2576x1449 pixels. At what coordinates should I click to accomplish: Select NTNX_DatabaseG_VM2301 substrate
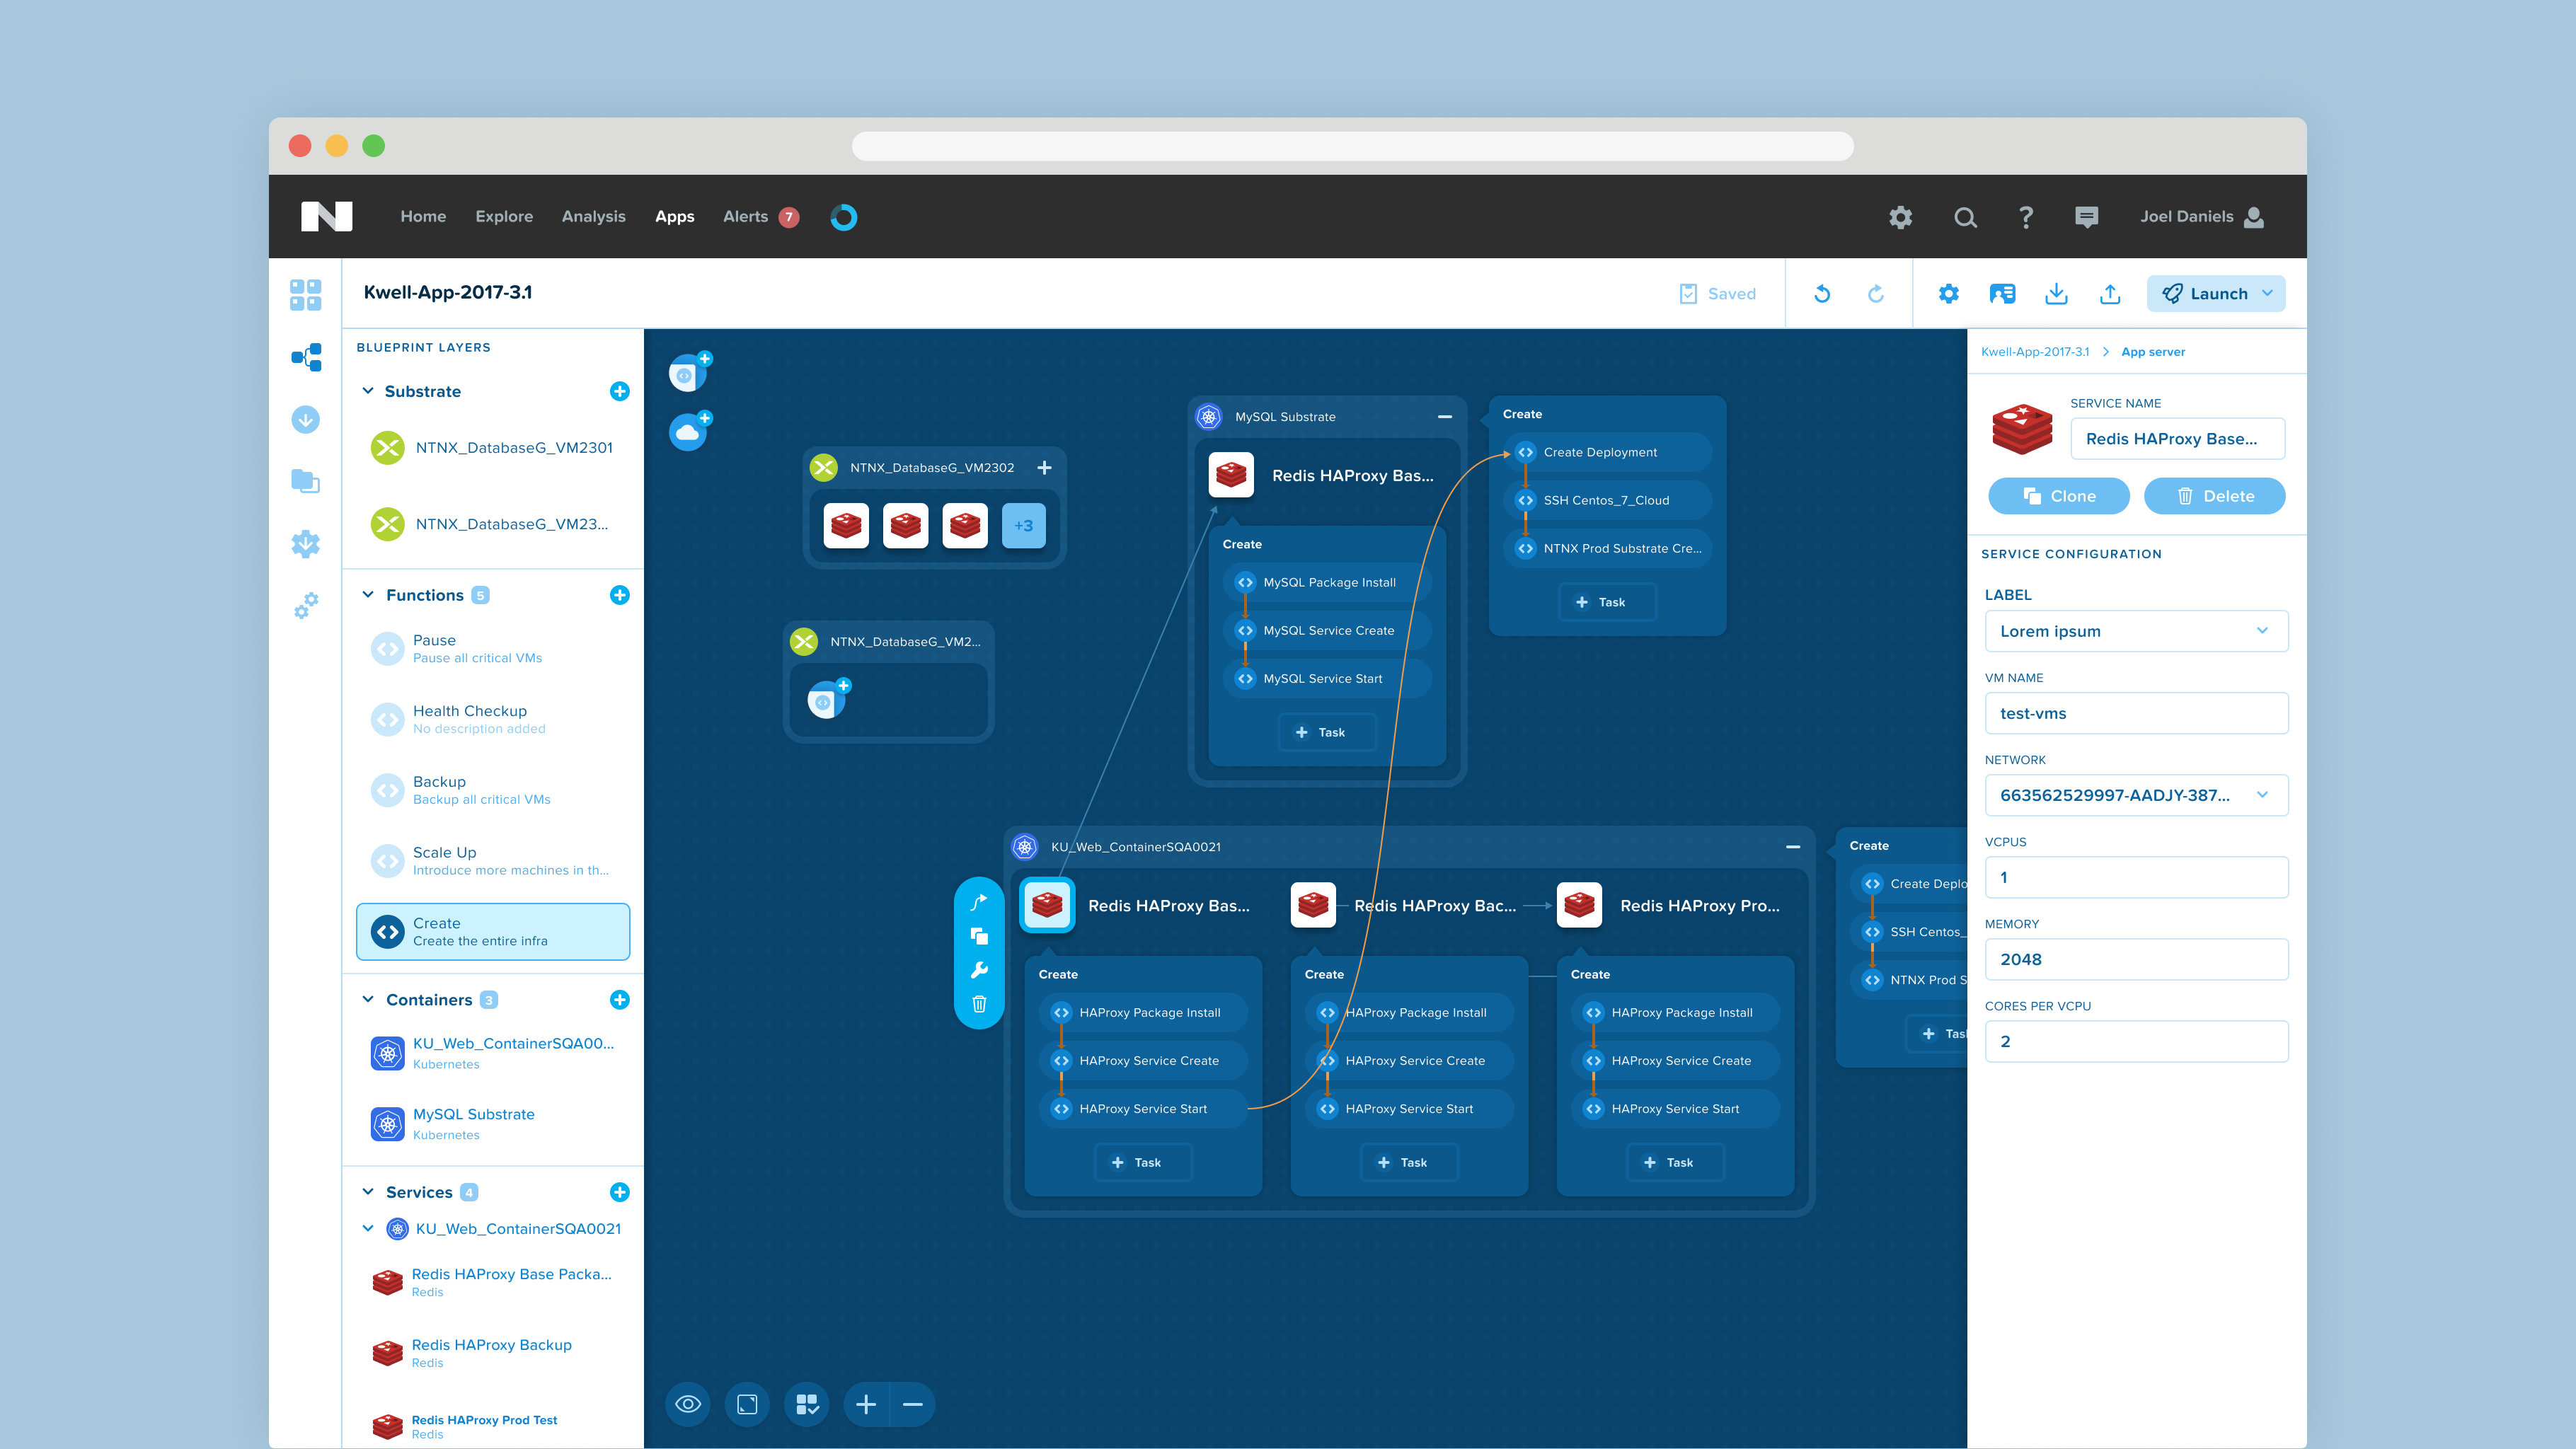(493, 448)
